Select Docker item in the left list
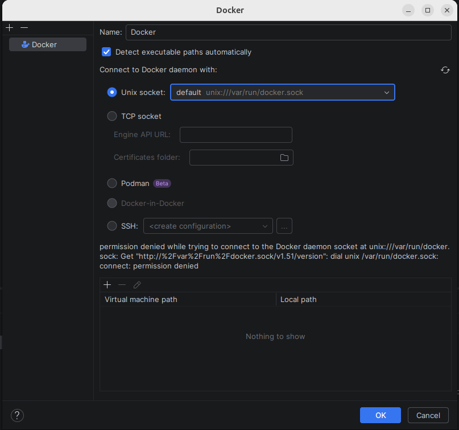The image size is (459, 430). [x=48, y=44]
